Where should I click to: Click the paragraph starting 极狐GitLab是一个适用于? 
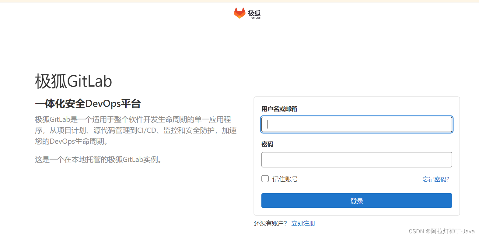click(136, 130)
